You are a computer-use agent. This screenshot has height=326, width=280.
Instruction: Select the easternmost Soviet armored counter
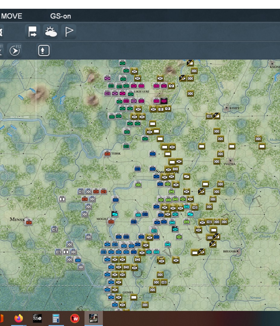258,139
